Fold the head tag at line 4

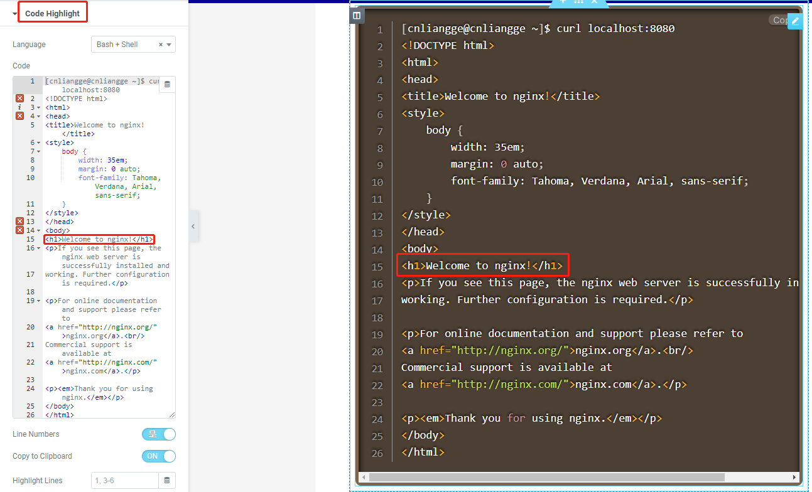tap(38, 116)
